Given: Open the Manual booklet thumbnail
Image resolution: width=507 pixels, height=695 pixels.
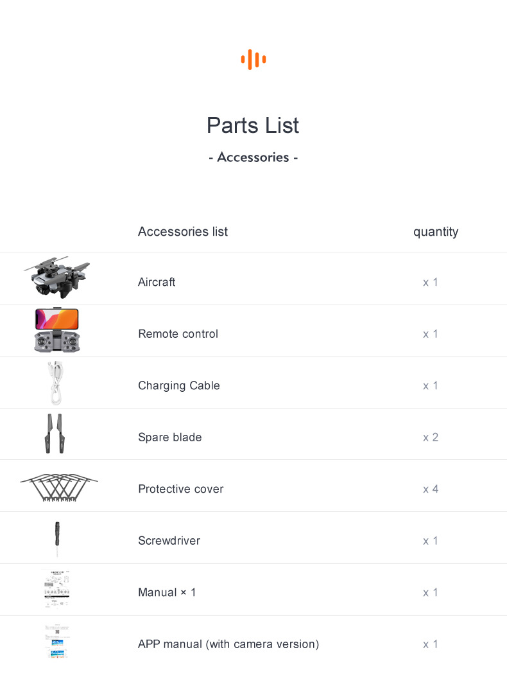Looking at the screenshot, I should pyautogui.click(x=57, y=589).
